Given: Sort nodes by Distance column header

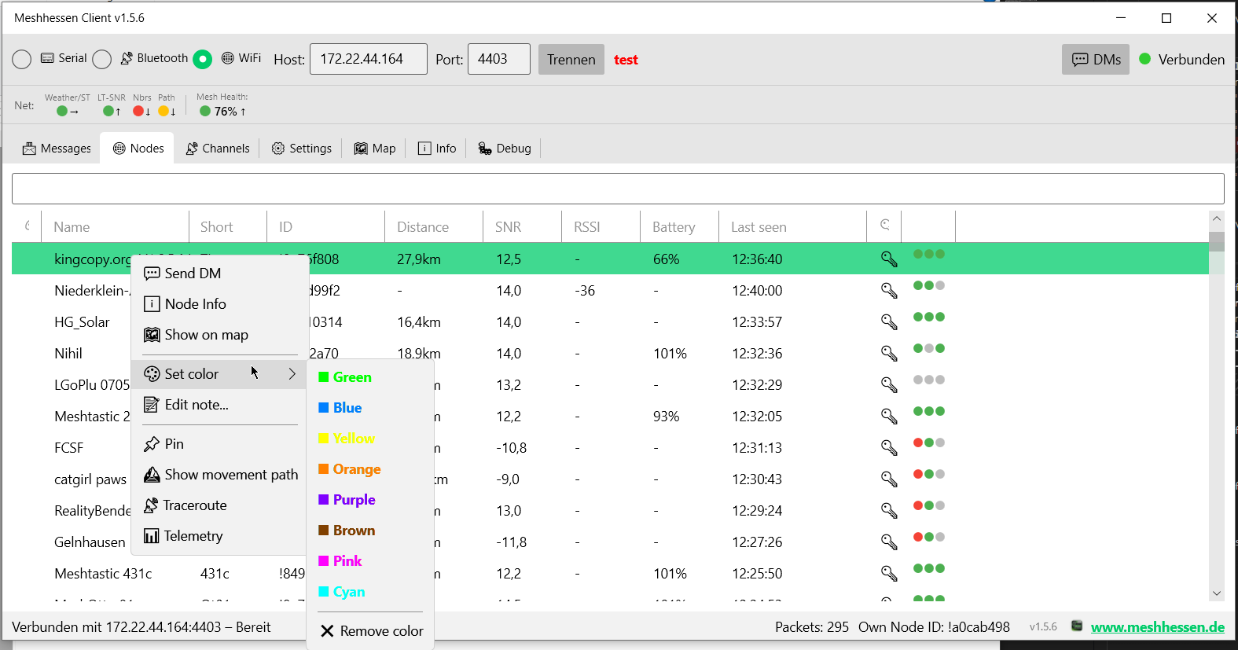Looking at the screenshot, I should (434, 227).
